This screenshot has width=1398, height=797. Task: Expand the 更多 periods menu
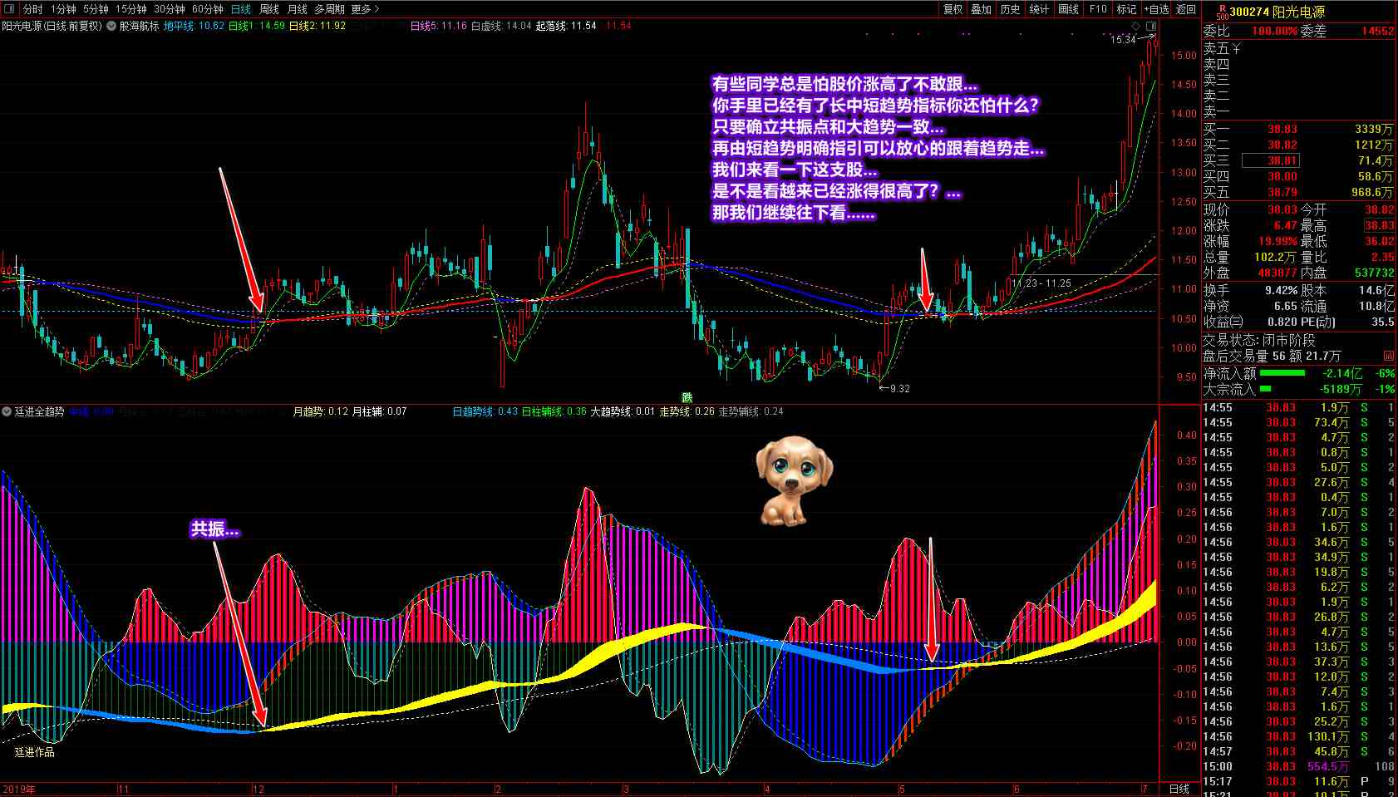(x=365, y=9)
